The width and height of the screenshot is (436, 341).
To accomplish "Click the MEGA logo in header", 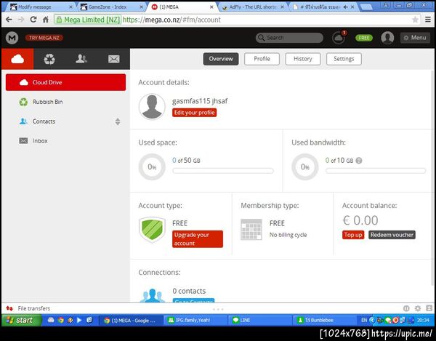I will click(x=12, y=38).
